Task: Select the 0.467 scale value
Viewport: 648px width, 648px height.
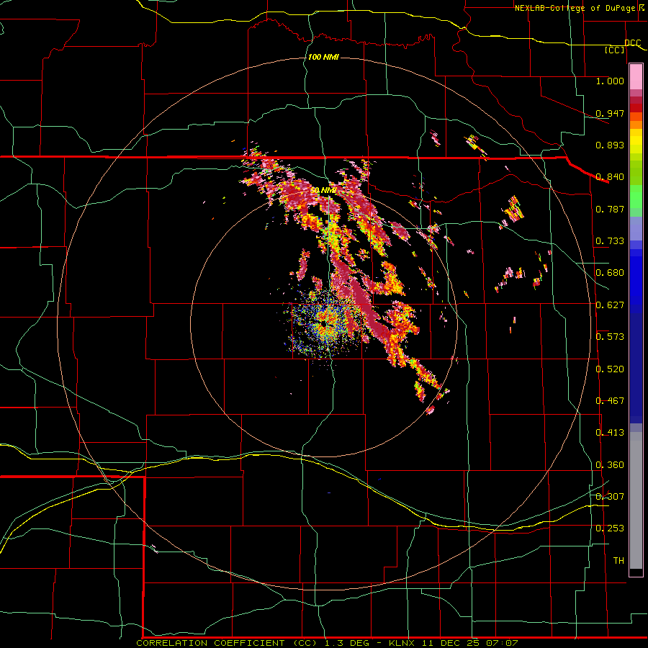Action: click(x=610, y=401)
